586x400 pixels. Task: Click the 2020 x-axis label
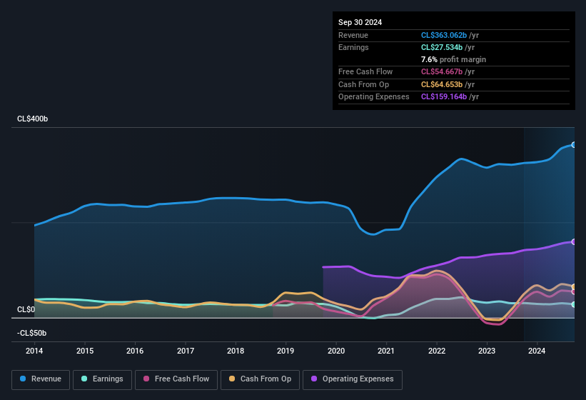[x=336, y=351]
